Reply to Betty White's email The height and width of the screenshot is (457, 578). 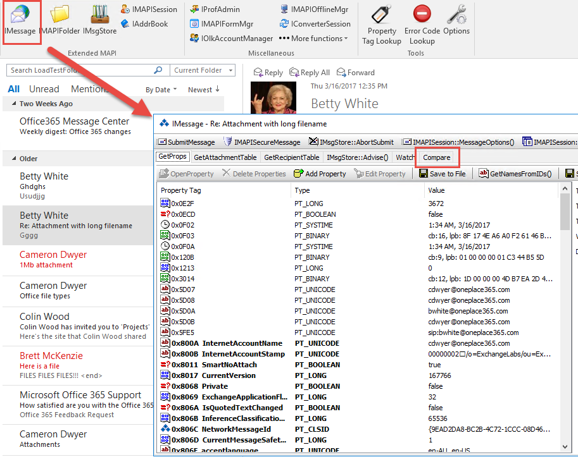268,72
